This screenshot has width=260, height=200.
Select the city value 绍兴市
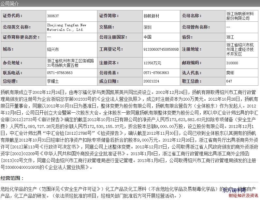tap(53, 49)
